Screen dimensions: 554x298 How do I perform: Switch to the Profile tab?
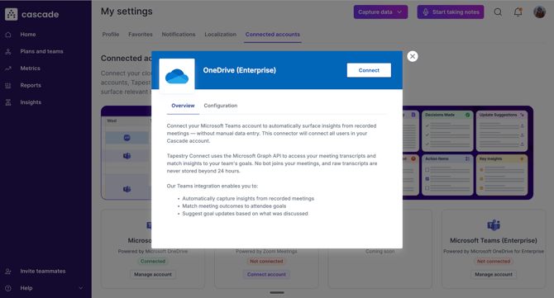(111, 35)
